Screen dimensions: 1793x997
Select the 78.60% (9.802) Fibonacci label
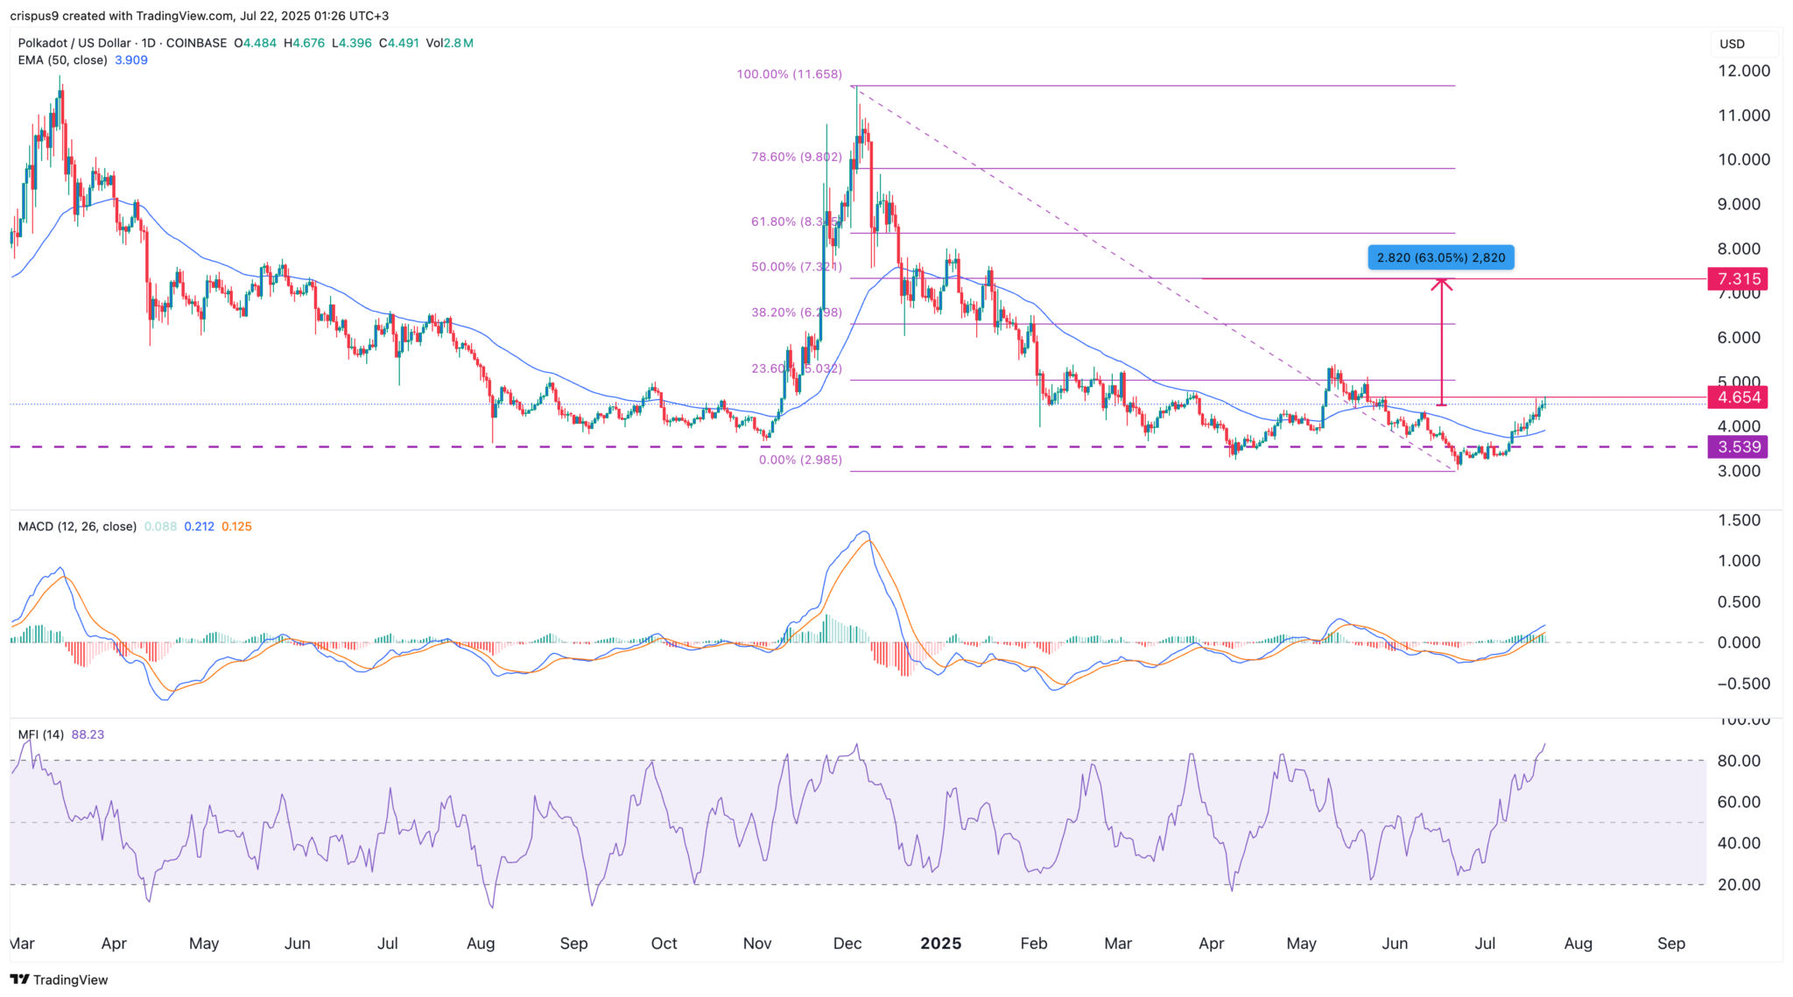tap(796, 158)
